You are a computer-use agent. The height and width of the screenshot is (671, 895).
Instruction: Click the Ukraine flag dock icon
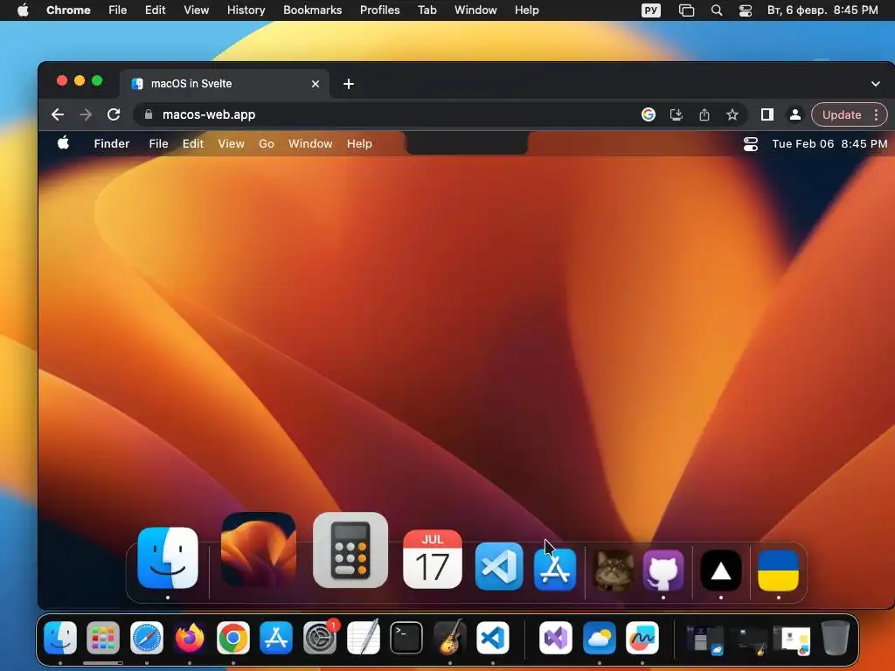pyautogui.click(x=778, y=570)
